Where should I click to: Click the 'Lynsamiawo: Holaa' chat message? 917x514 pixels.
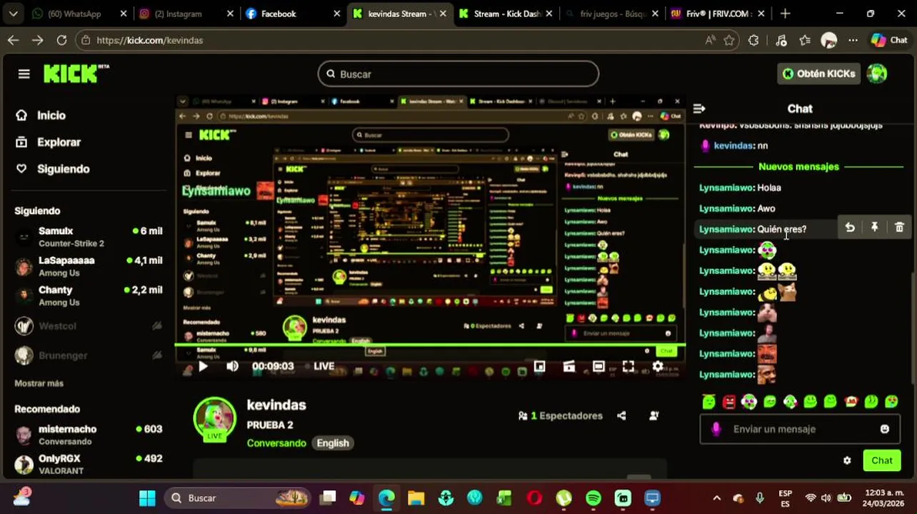pyautogui.click(x=740, y=188)
